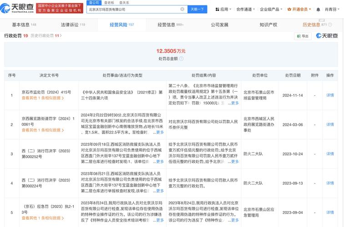The width and height of the screenshot is (344, 227).
Task: Open the user menu 肖青羽
Action: [x=332, y=10]
